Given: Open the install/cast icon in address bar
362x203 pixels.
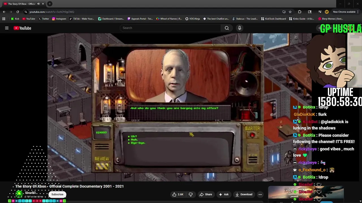Looking at the screenshot, I should coord(284,12).
